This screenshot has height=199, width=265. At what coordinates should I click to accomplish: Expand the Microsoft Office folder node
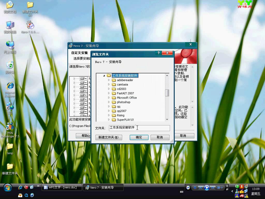click(109, 97)
